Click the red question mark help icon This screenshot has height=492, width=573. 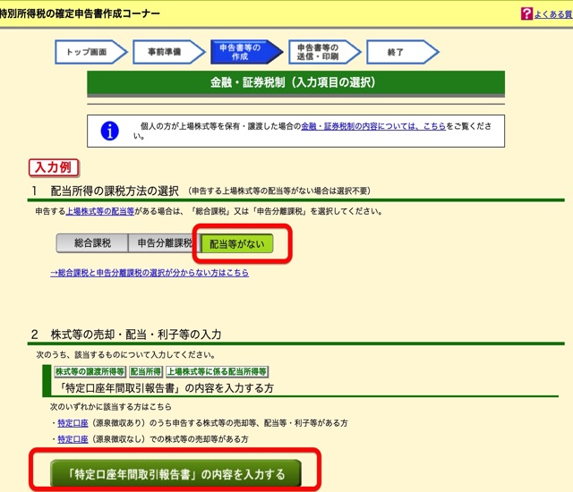pos(526,14)
